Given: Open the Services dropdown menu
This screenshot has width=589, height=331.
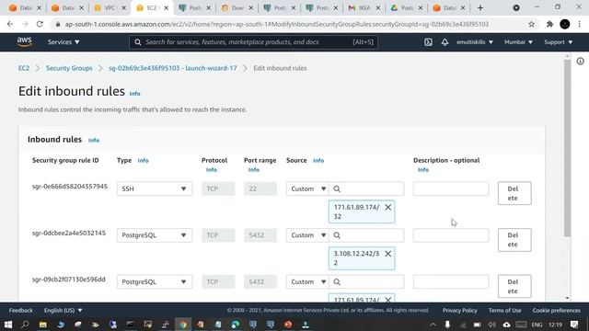Looking at the screenshot, I should point(64,42).
